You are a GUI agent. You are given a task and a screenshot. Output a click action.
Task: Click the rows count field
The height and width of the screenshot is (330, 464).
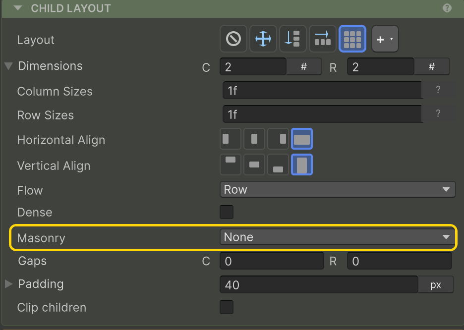(381, 67)
